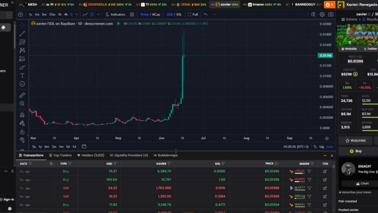Image resolution: width=378 pixels, height=213 pixels.
Task: Open the layout grid templates icon
Action: tap(132, 14)
